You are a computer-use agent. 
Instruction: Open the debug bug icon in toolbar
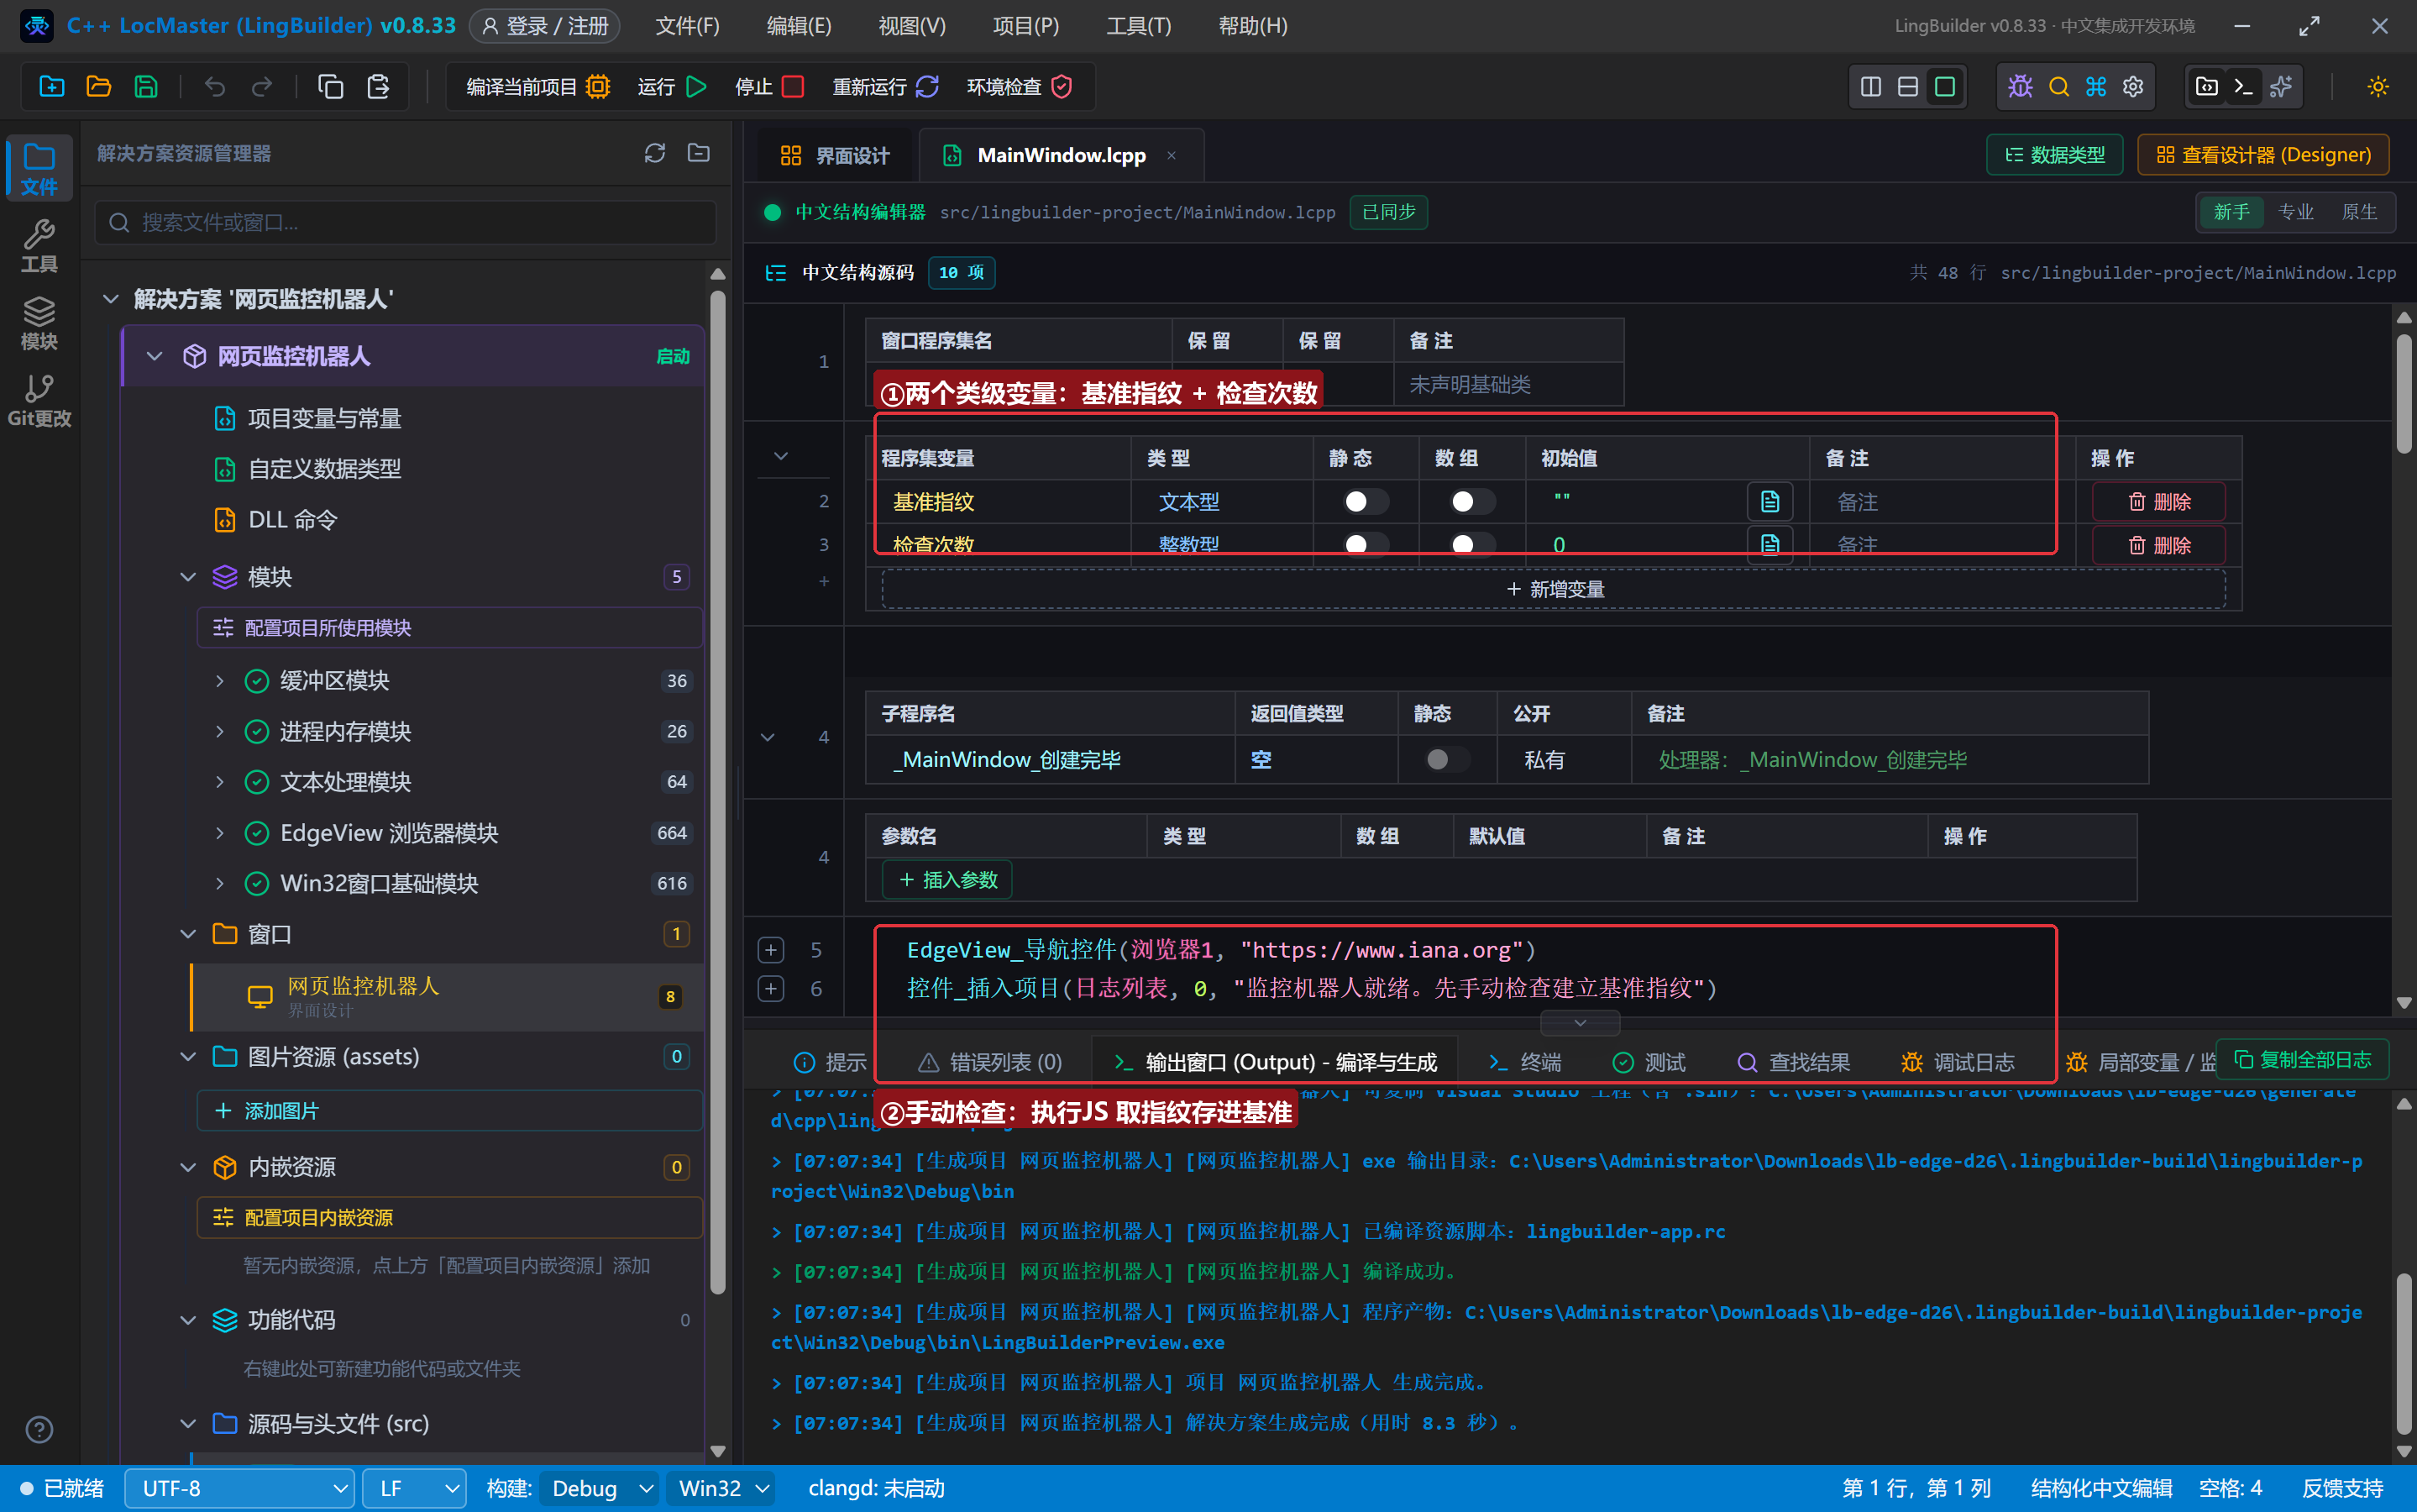(2020, 87)
